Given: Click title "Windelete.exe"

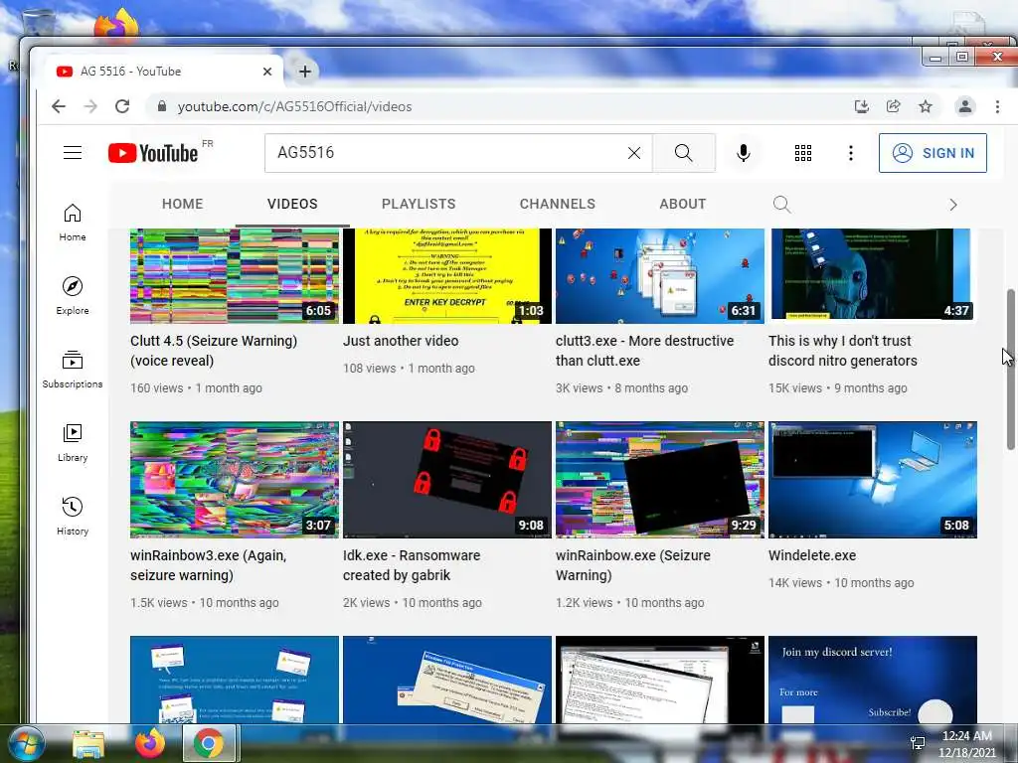Looking at the screenshot, I should click(x=812, y=555).
